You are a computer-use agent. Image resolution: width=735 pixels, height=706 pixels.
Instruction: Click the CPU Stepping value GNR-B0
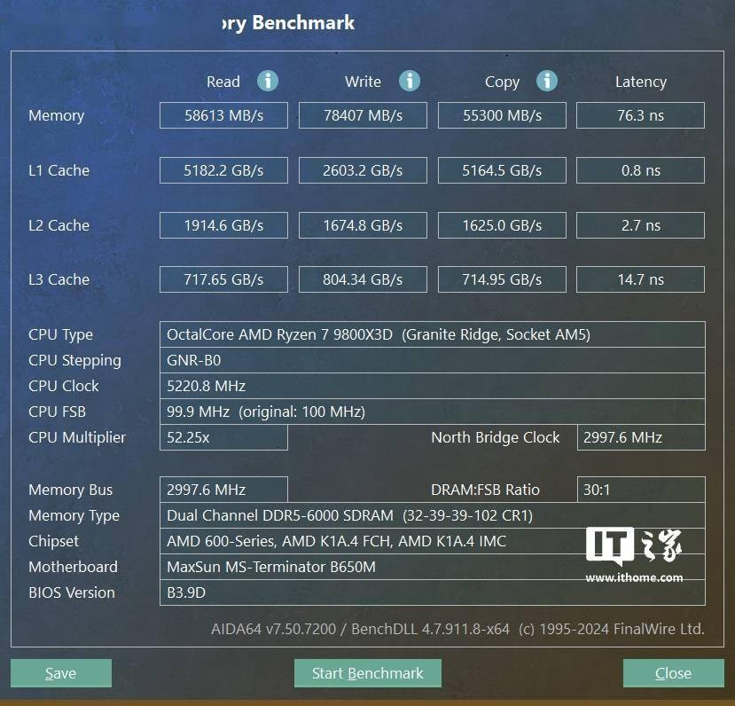432,360
